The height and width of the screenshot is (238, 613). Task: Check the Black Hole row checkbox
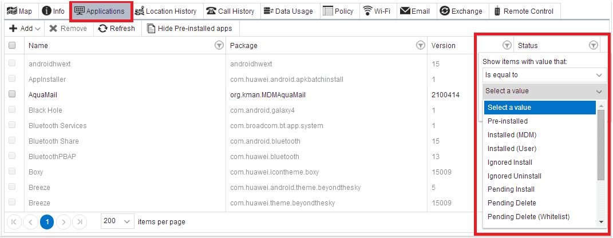[11, 110]
